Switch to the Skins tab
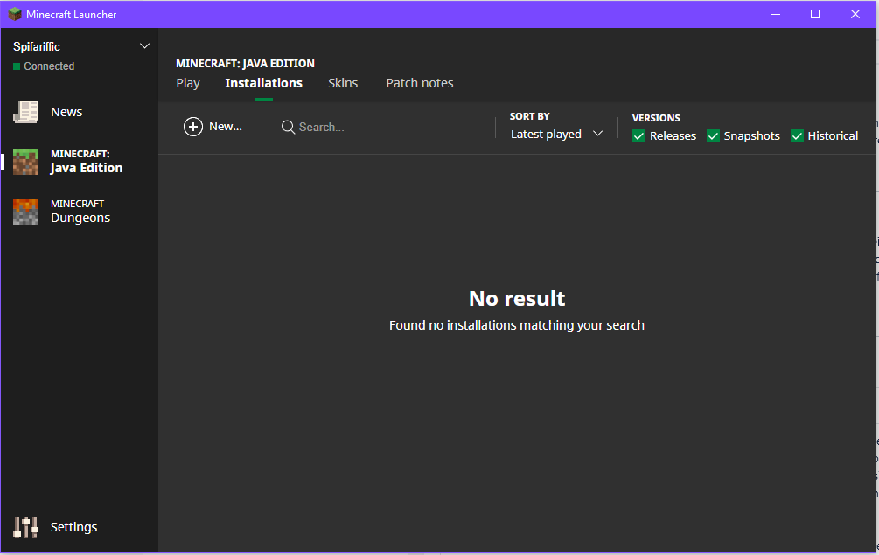This screenshot has width=879, height=555. coord(343,83)
